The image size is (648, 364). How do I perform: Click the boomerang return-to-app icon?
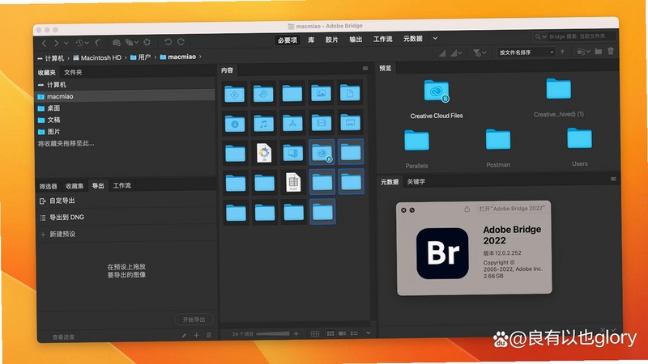coord(98,43)
